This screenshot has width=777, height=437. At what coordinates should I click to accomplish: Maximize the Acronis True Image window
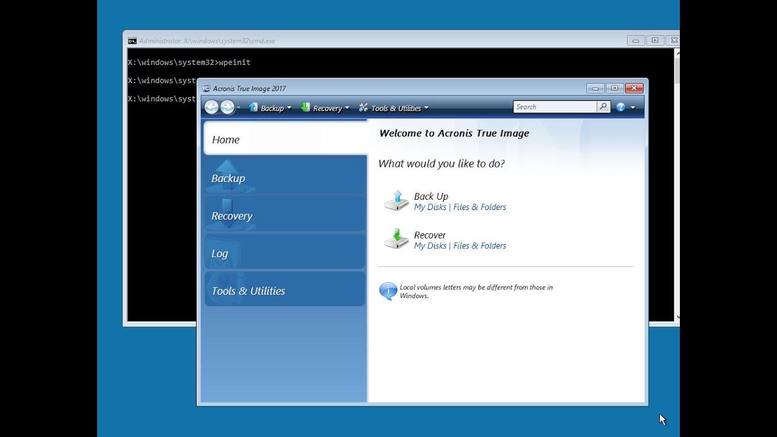tap(614, 88)
